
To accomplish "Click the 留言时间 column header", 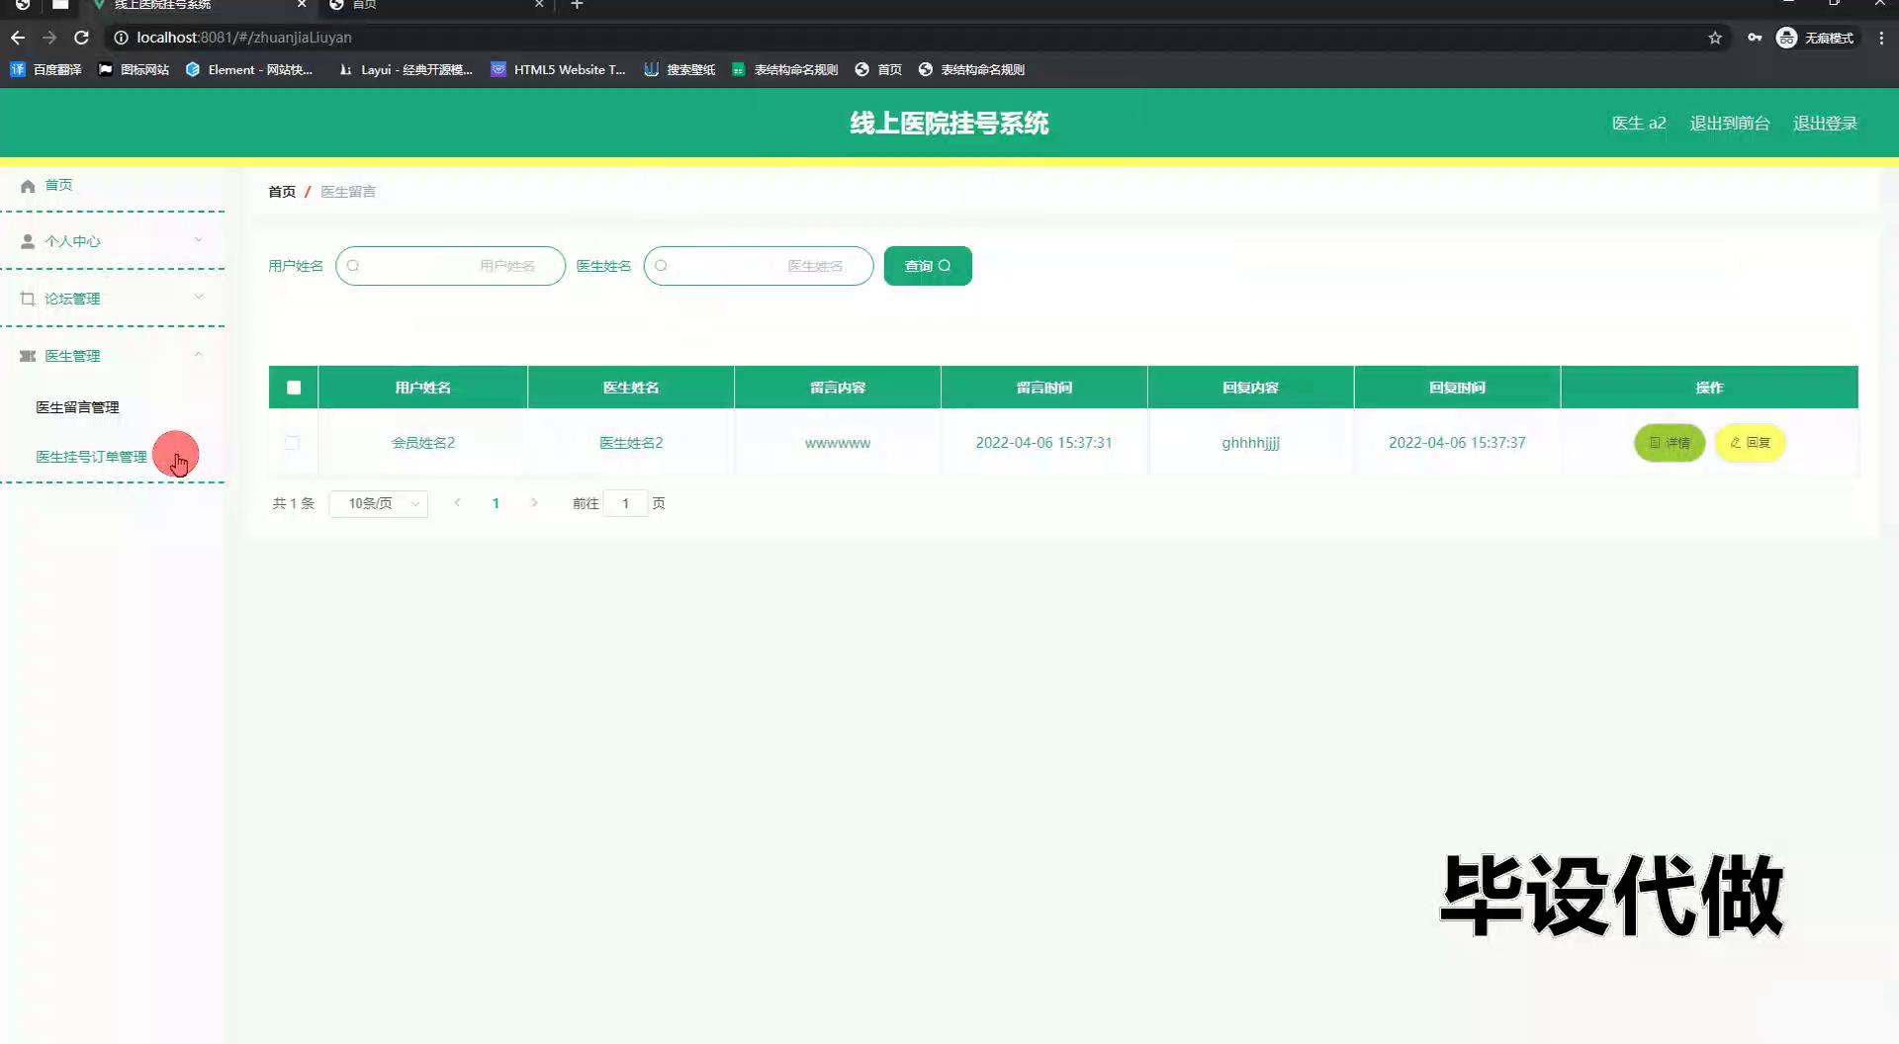I will [1043, 388].
